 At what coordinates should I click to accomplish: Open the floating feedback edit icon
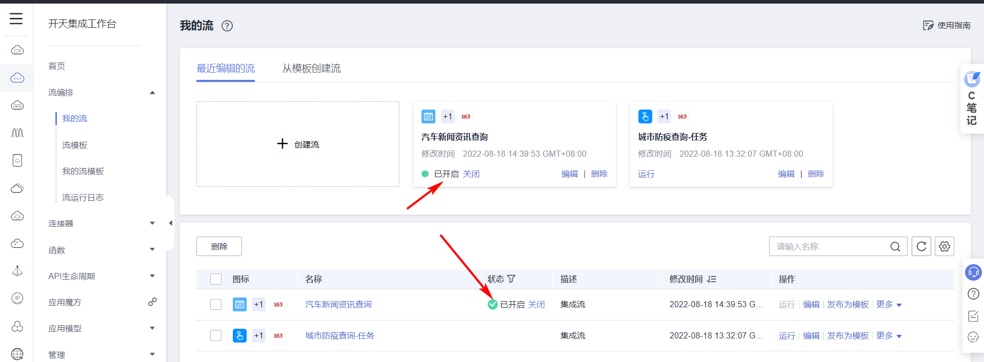(973, 316)
